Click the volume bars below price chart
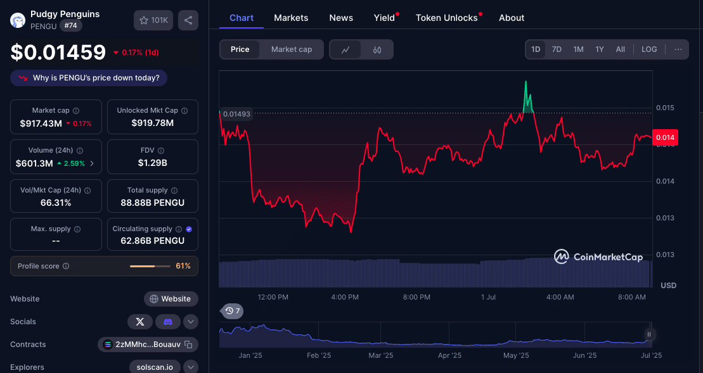 435,273
